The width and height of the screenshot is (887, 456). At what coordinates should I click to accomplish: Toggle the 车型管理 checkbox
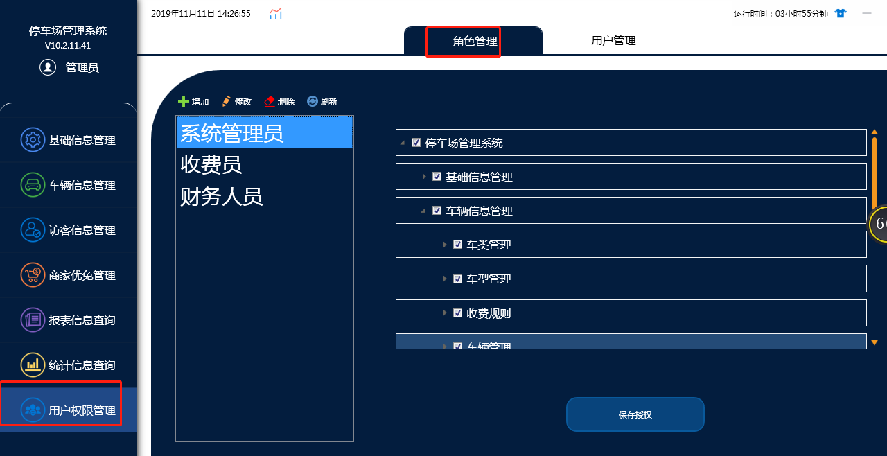click(457, 279)
